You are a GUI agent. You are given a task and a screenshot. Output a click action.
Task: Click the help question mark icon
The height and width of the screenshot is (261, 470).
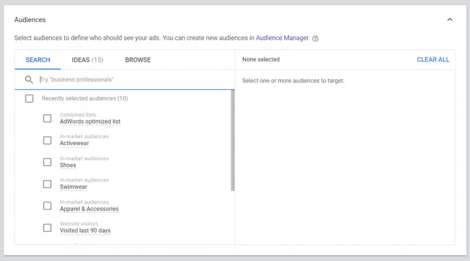(x=316, y=39)
